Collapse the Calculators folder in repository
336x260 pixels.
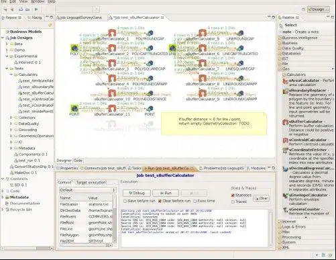11,75
